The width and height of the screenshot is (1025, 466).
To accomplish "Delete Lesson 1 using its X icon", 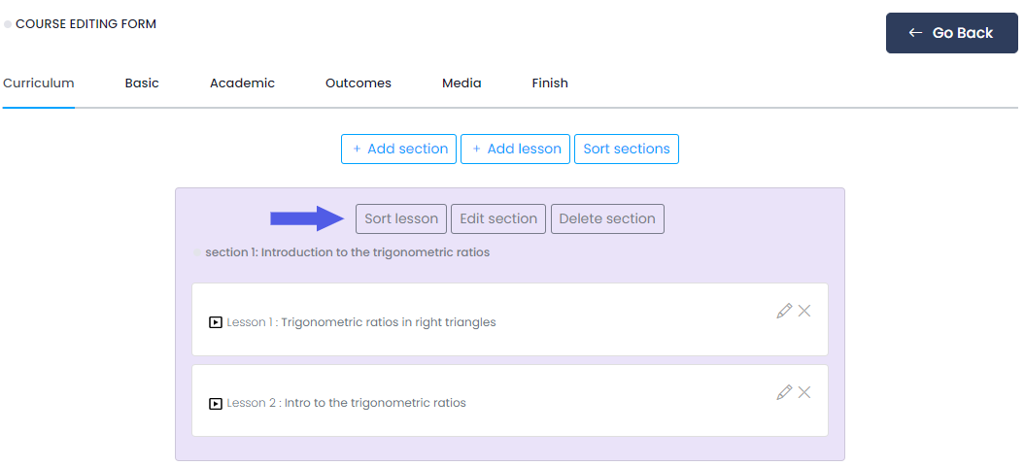I will 804,311.
